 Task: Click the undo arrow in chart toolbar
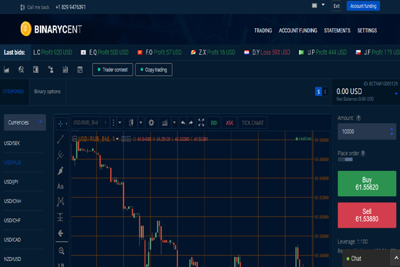(183, 123)
